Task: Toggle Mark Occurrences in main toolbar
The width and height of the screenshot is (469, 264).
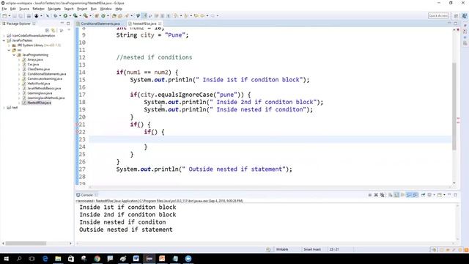Action: click(x=144, y=15)
